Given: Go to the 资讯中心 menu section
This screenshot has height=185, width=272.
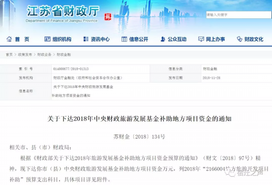Looking at the screenshot, I should (x=100, y=39).
